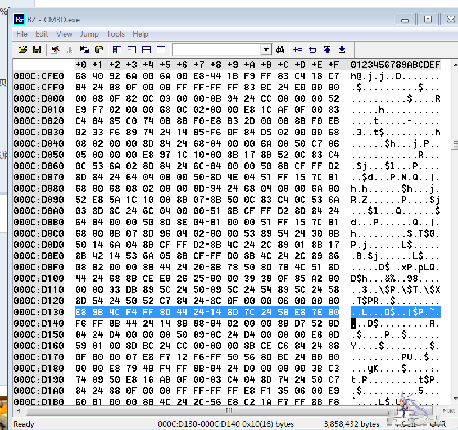Click the horizontal scrollbar thumb
458x430 pixels.
tap(229, 410)
